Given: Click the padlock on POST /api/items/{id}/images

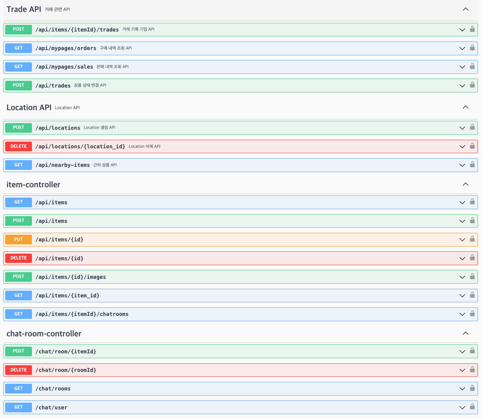Looking at the screenshot, I should tap(472, 277).
